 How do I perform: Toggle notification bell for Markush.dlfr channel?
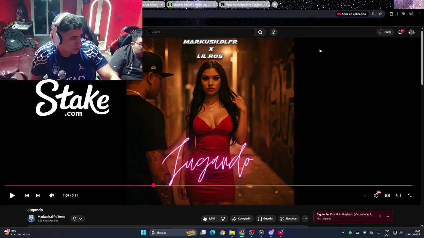tap(77, 218)
